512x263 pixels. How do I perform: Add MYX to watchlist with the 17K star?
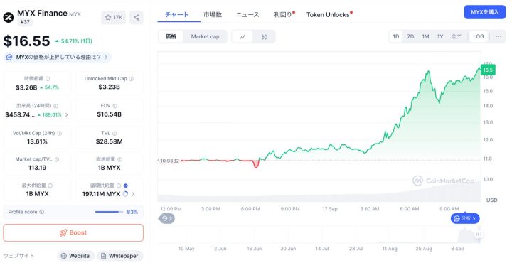click(113, 17)
